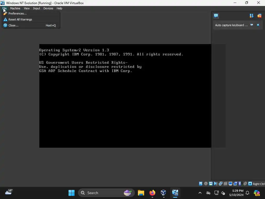Open the notification bell in the taskbar
This screenshot has height=199, width=265.
pyautogui.click(x=247, y=193)
